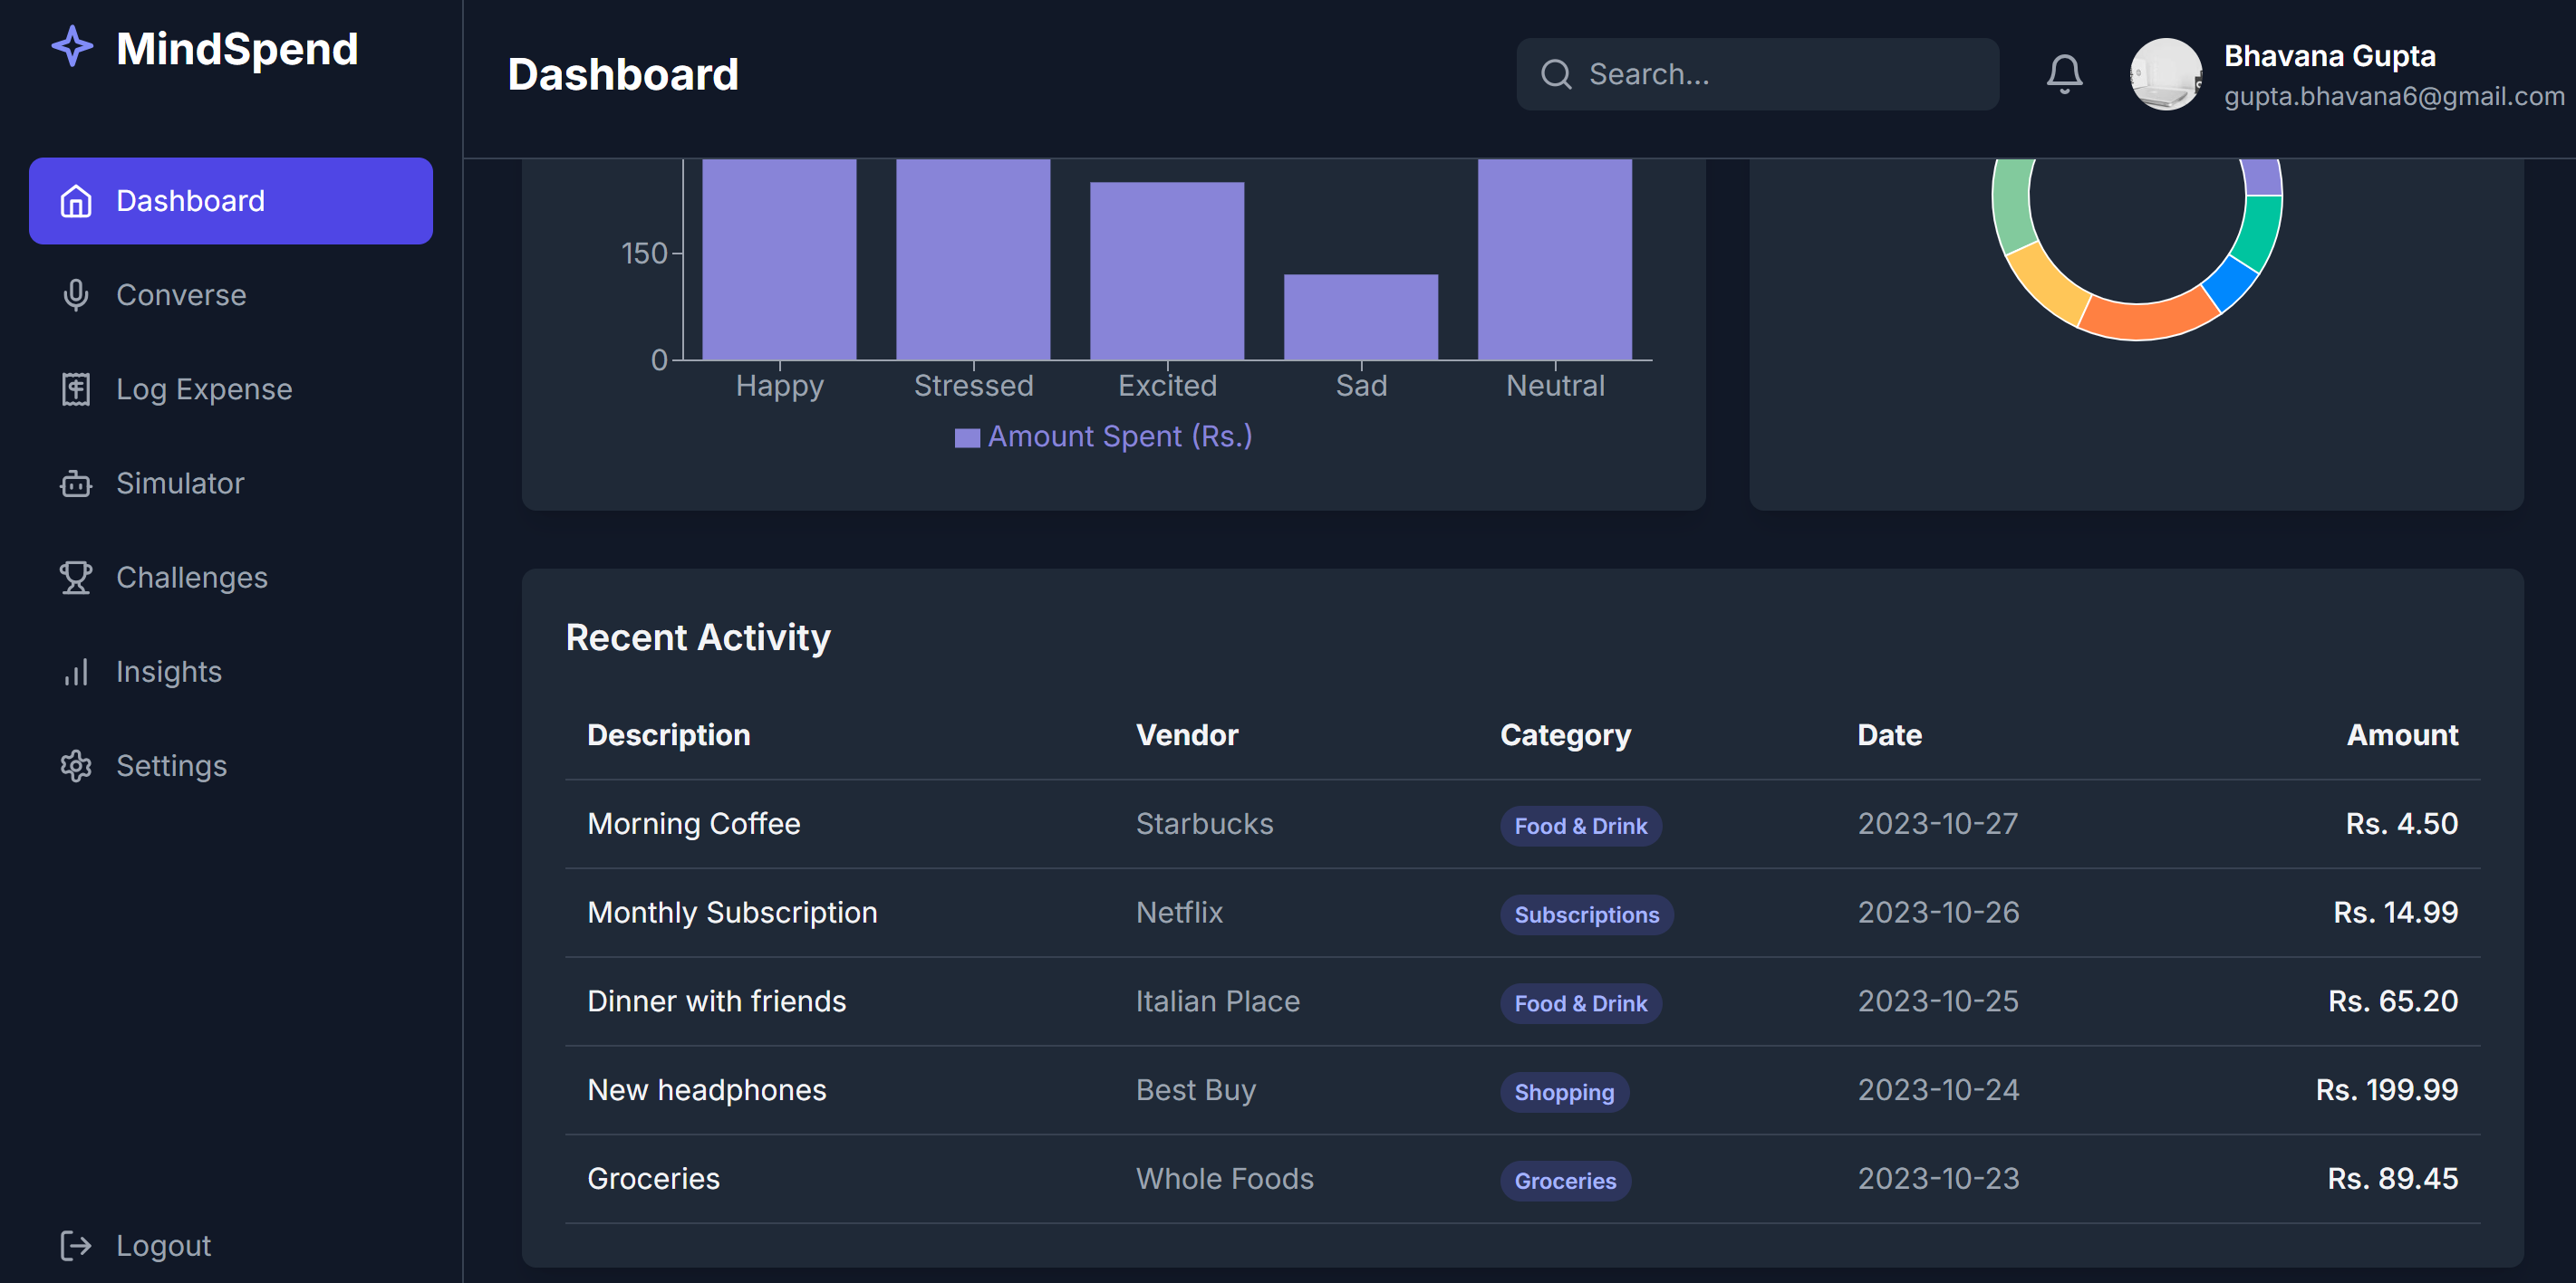This screenshot has height=1283, width=2576.
Task: Click Bhavana Gupta's profile avatar
Action: point(2165,74)
